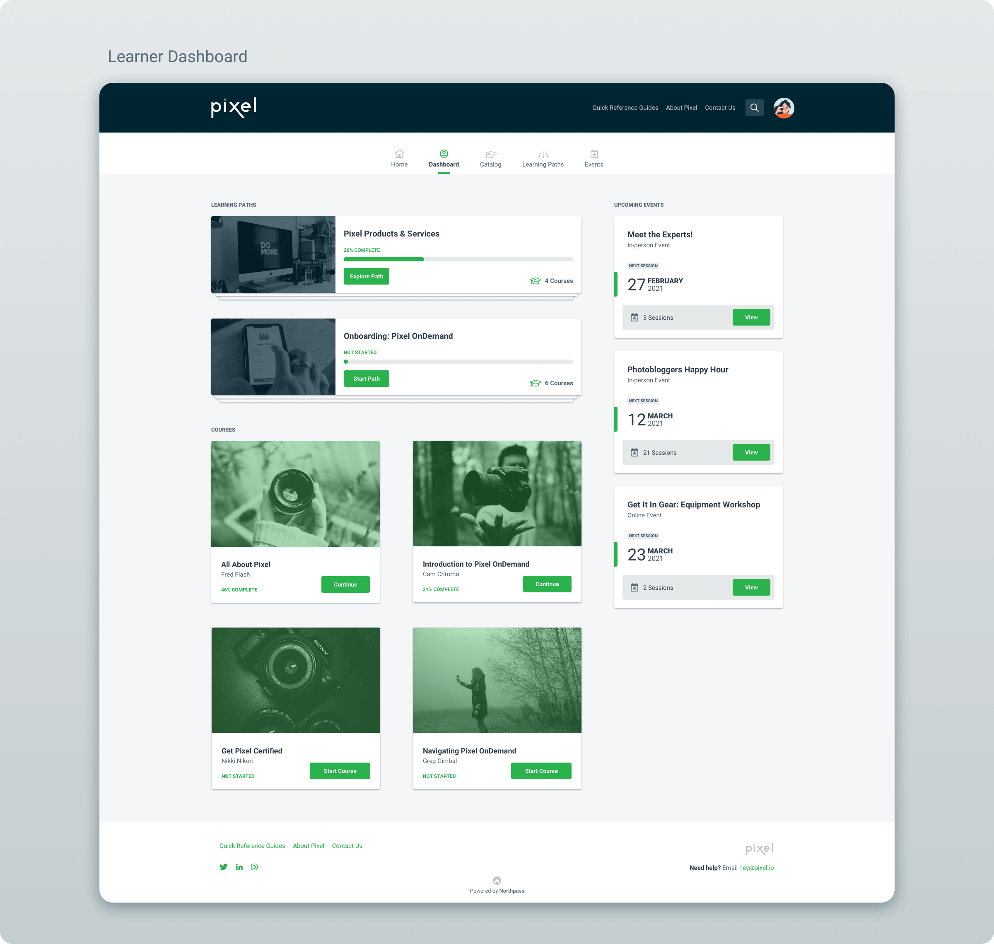Select the Learning Paths tab
Viewport: 994px width, 944px height.
pos(541,158)
